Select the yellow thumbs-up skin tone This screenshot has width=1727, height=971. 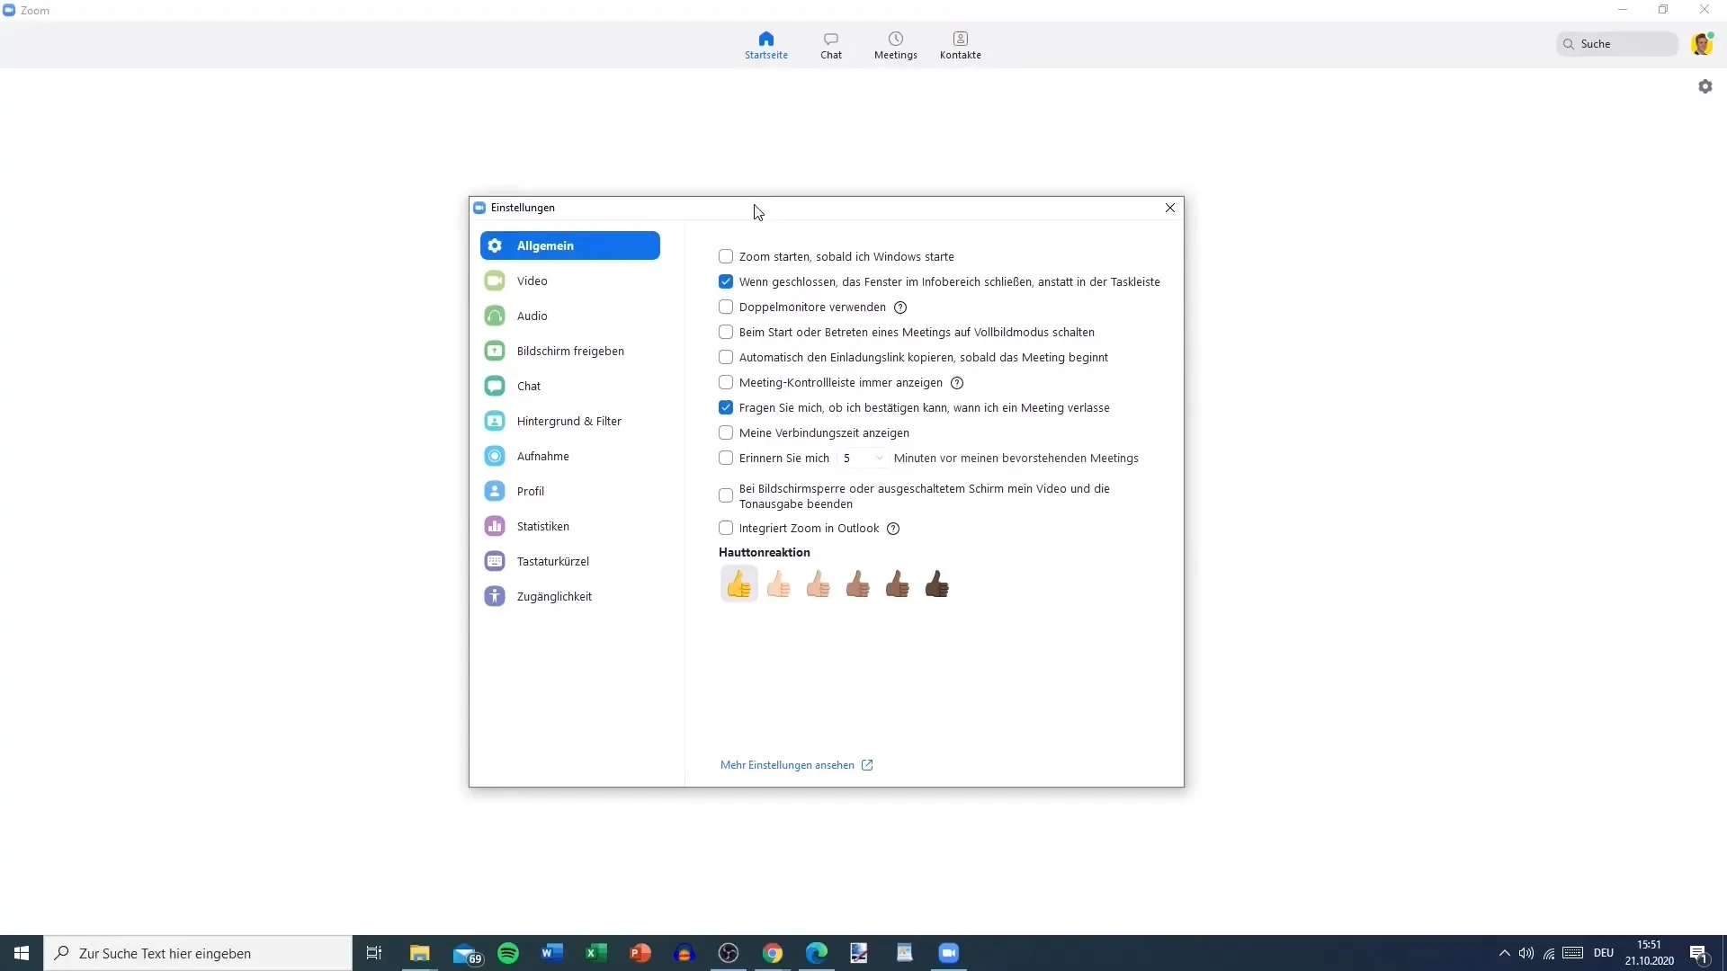pyautogui.click(x=738, y=584)
